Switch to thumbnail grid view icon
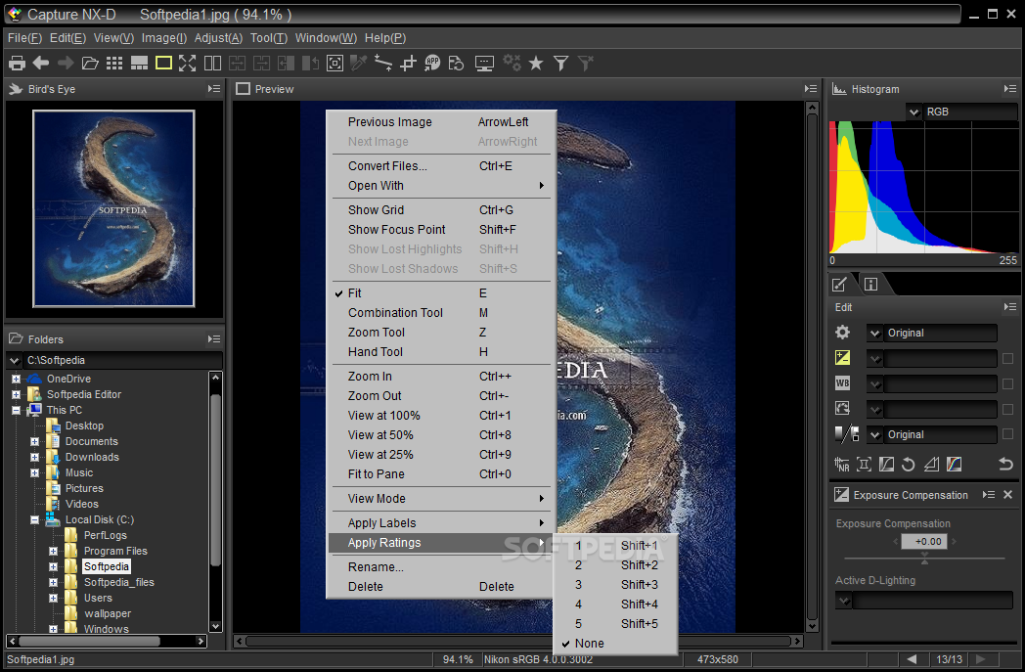Viewport: 1025px width, 672px height. [x=114, y=63]
